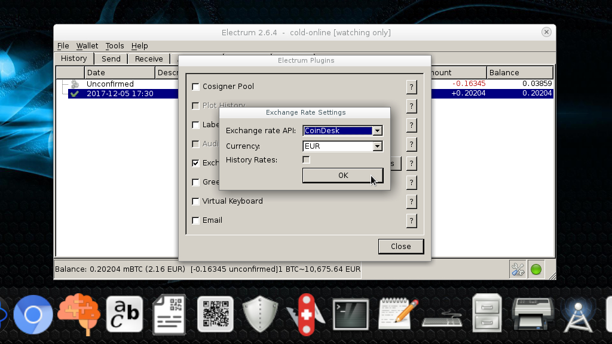
Task: Launch the Chromium browser from the dock
Action: tap(33, 314)
